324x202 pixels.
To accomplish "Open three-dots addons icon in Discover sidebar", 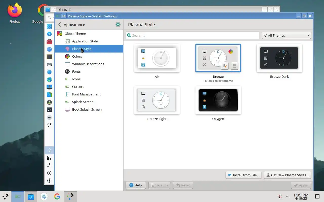I will pyautogui.click(x=49, y=117).
